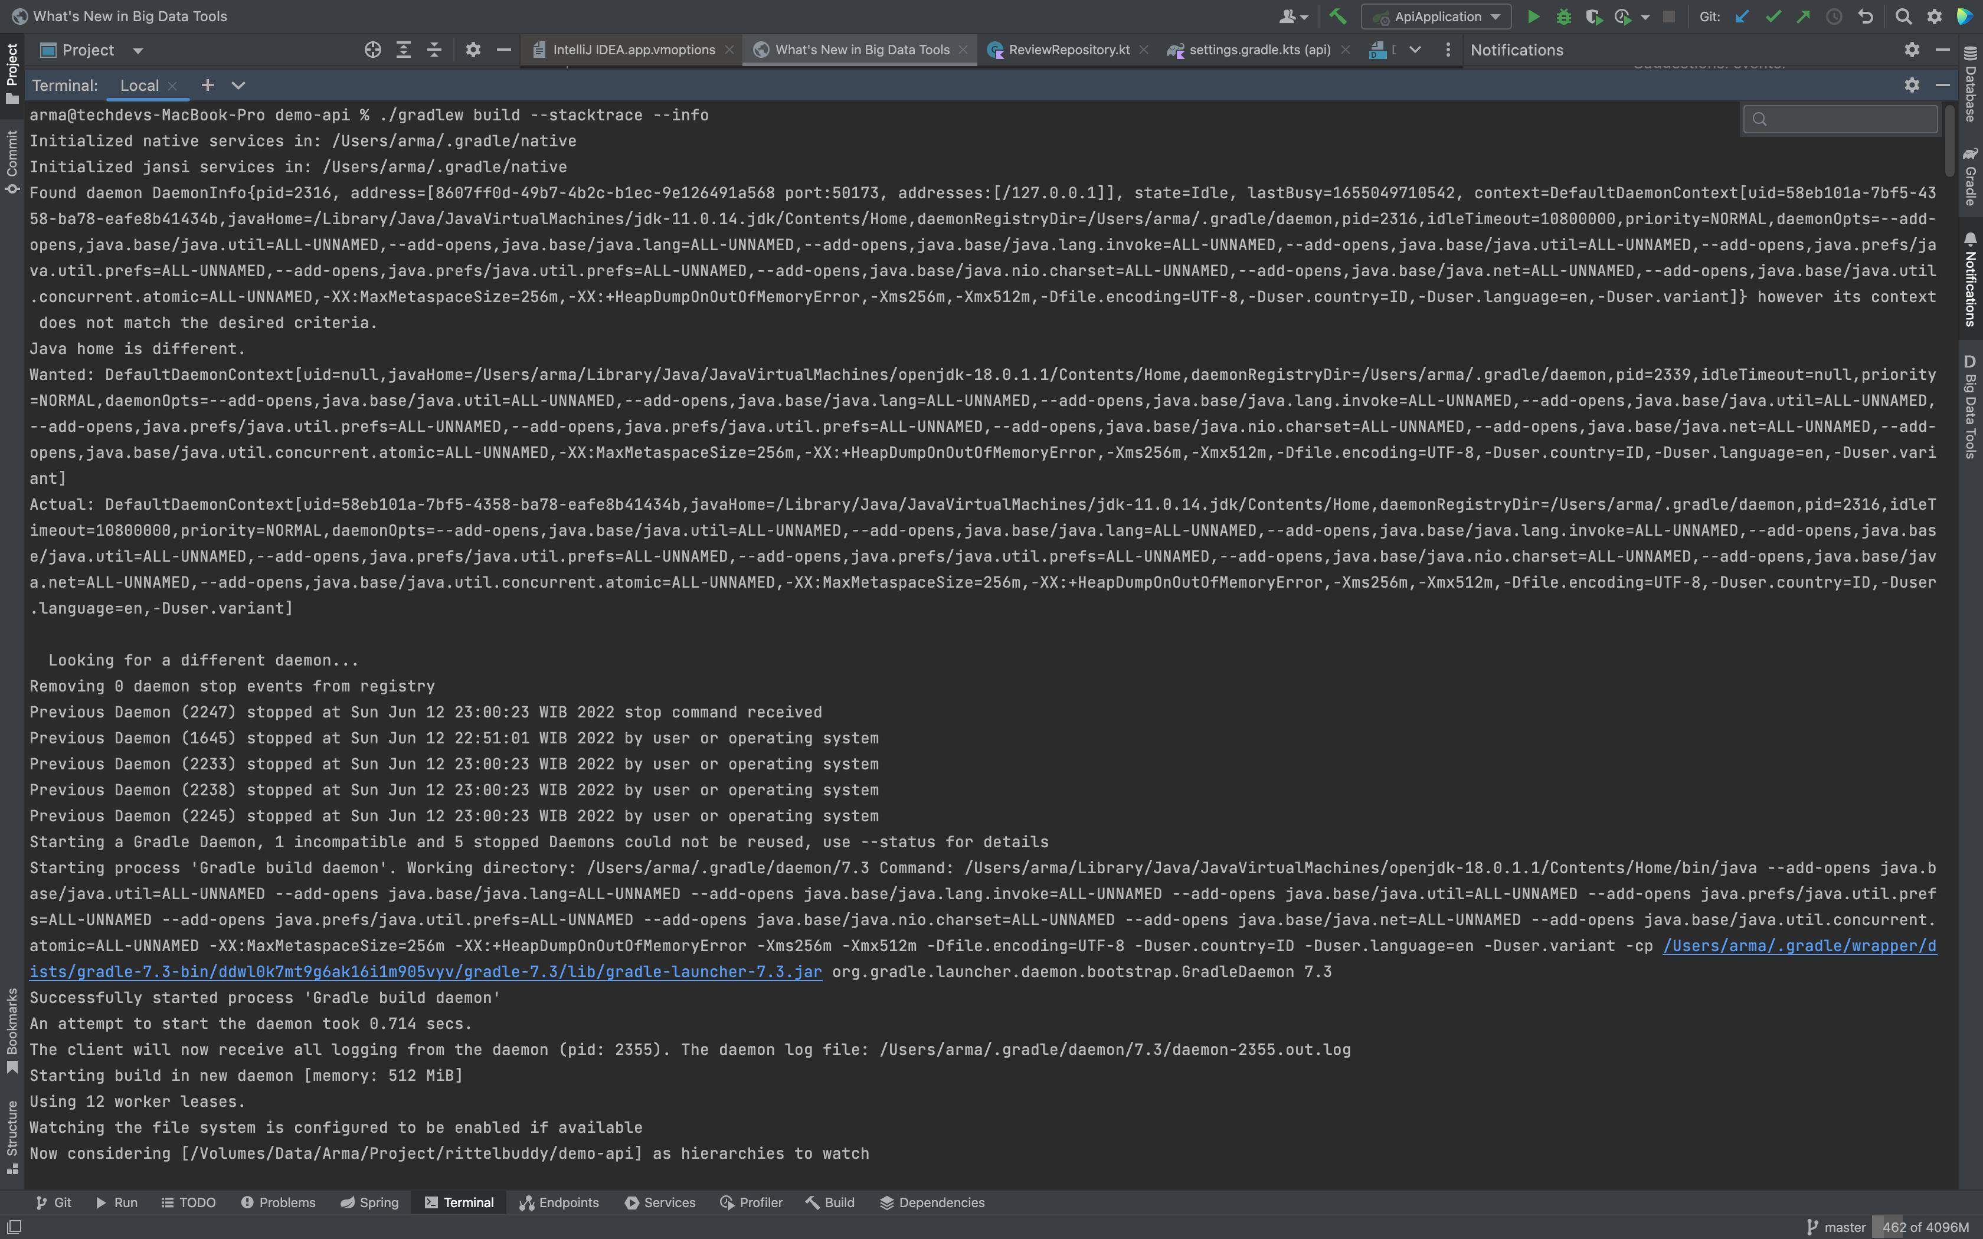
Task: Click search input field in terminal
Action: tap(1840, 119)
